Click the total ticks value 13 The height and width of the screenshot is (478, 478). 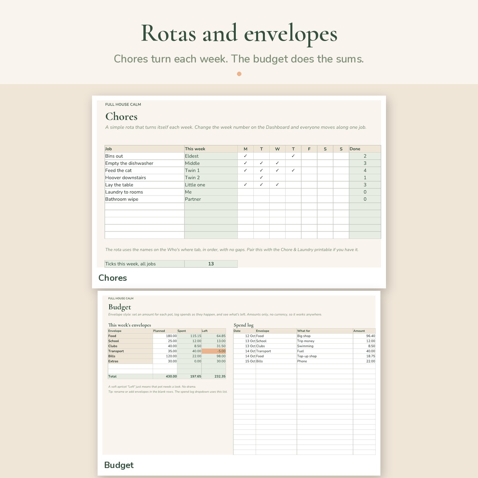(x=211, y=264)
